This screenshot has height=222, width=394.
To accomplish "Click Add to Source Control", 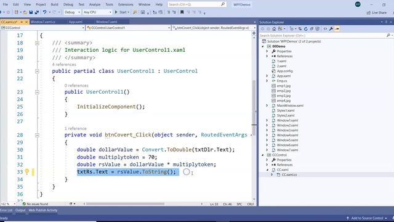I will [x=367, y=218].
